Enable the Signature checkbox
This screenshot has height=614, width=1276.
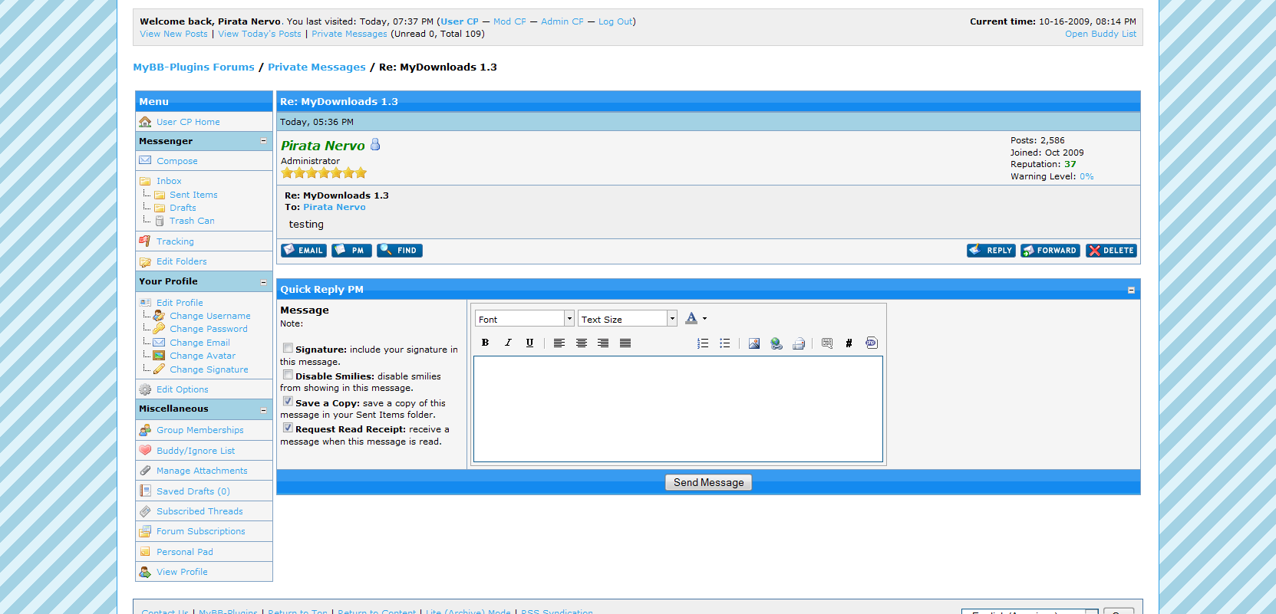tap(288, 348)
